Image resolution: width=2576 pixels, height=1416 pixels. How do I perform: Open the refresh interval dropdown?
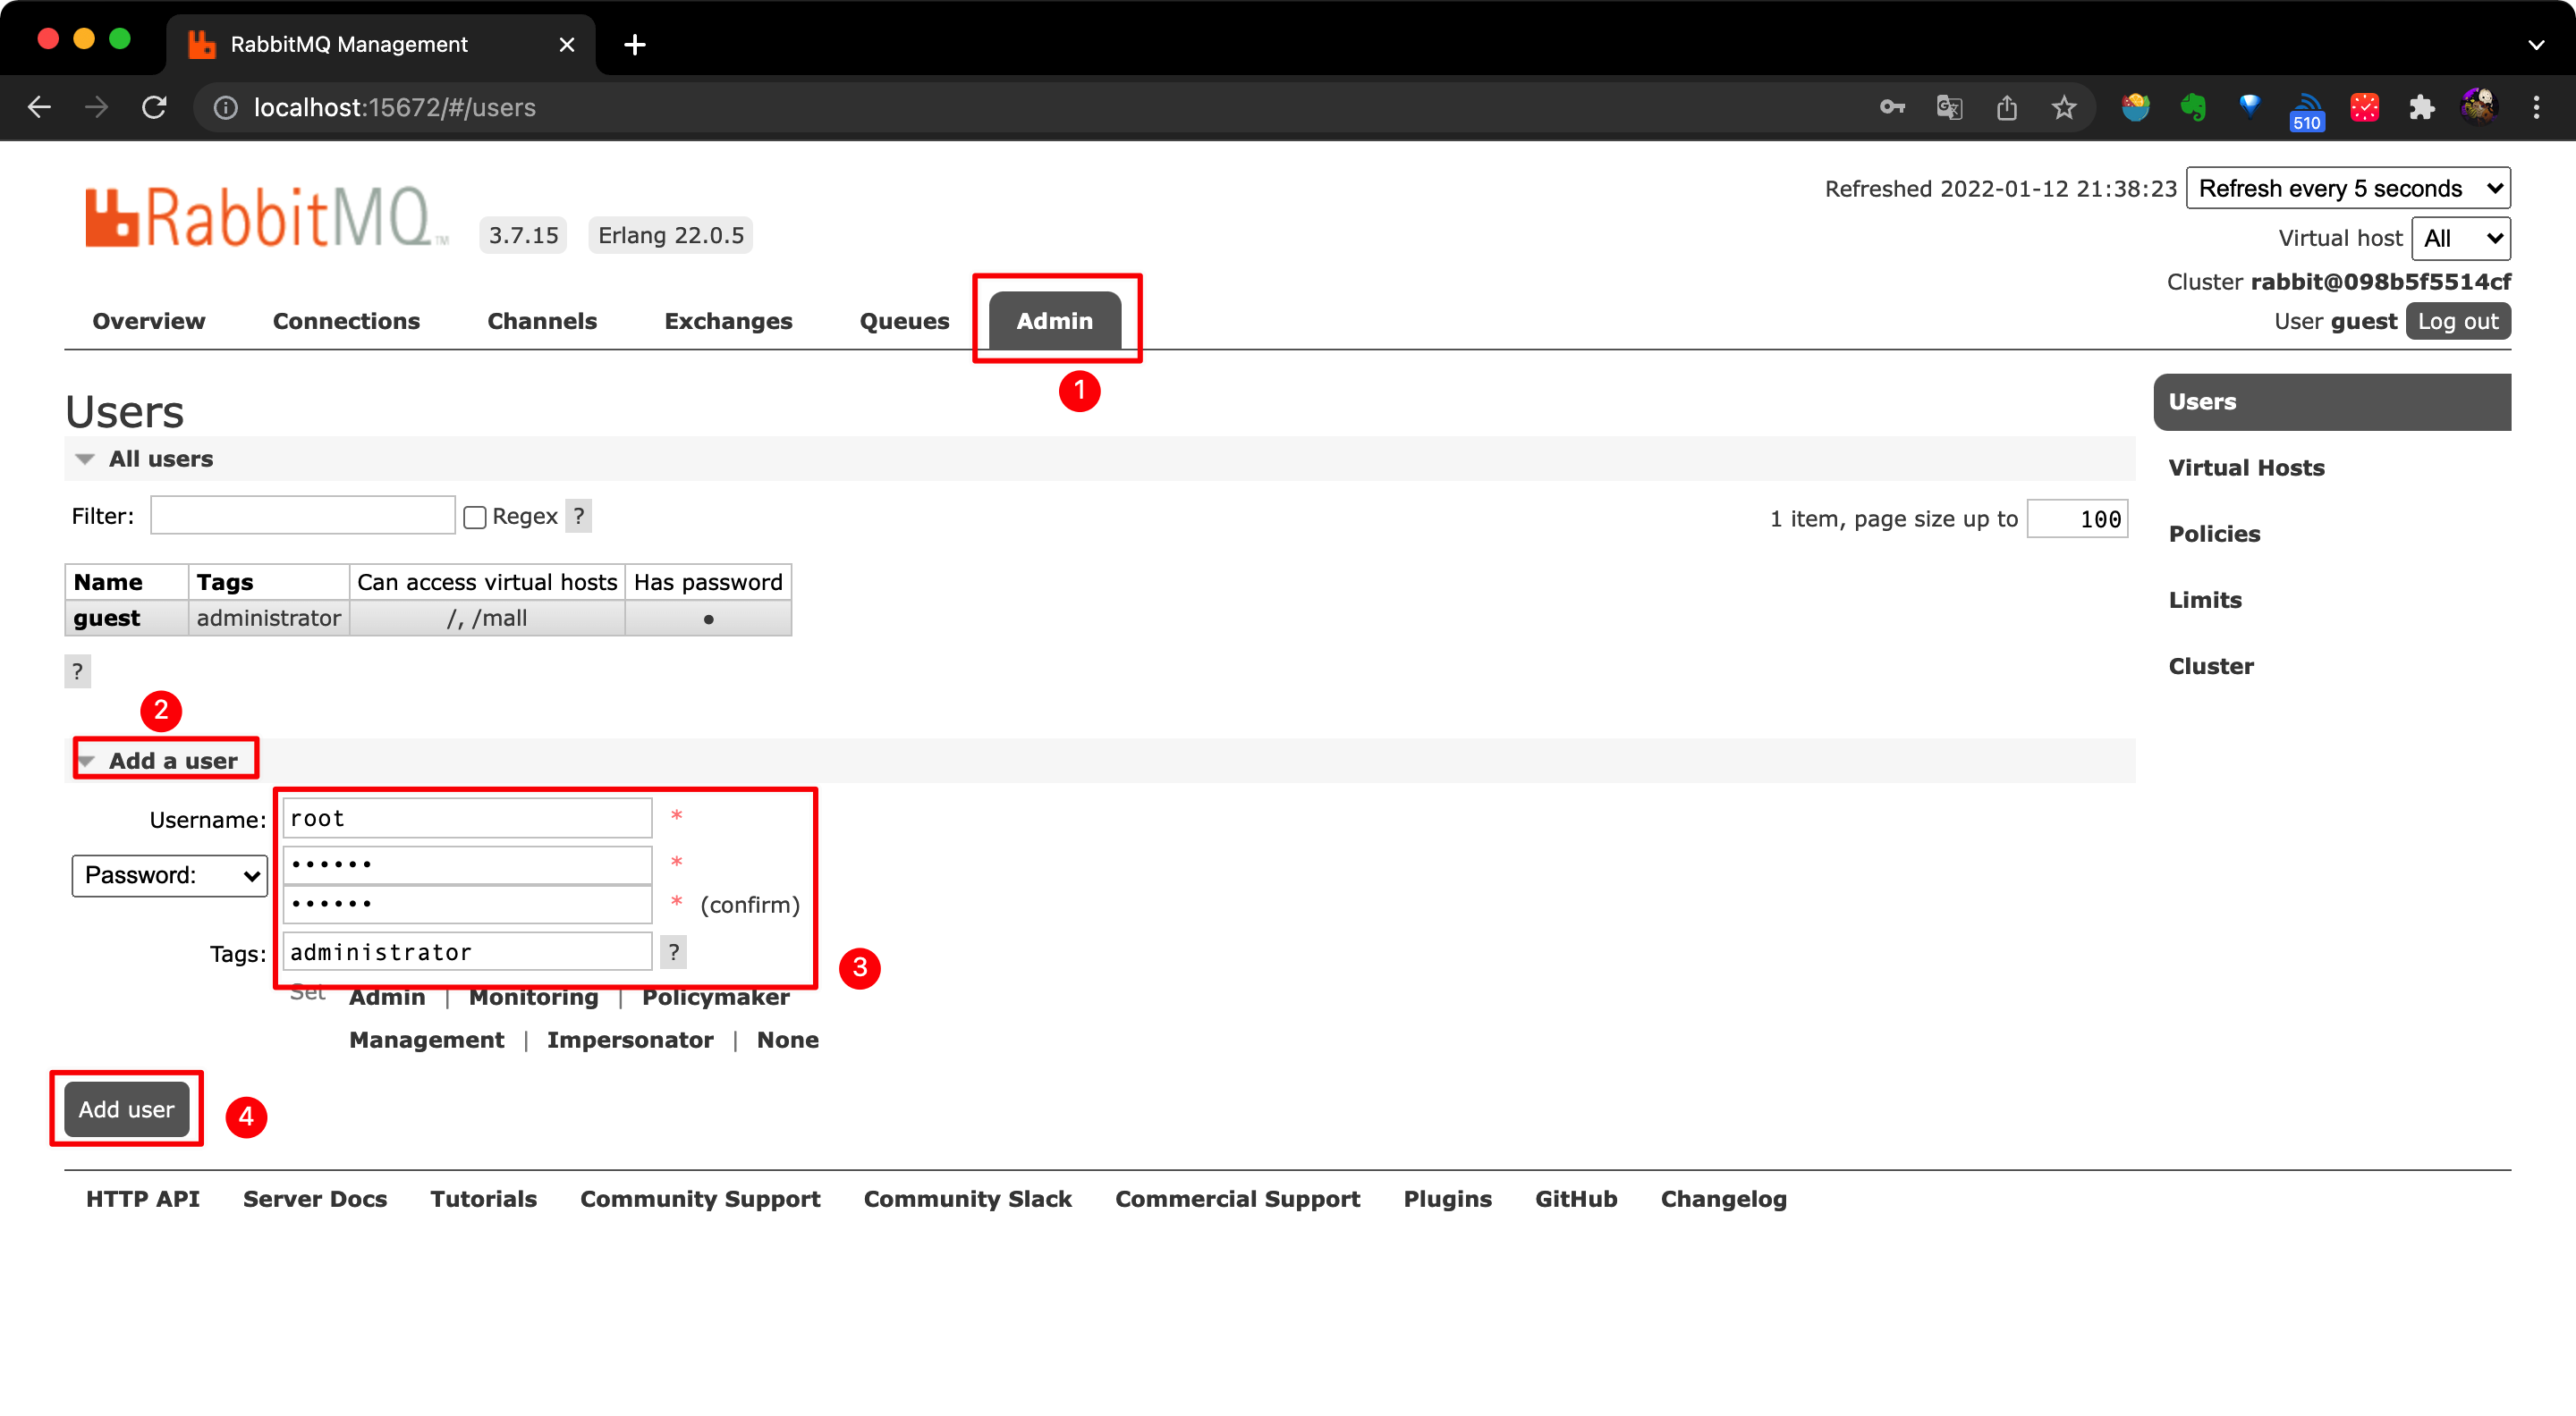[x=2348, y=188]
